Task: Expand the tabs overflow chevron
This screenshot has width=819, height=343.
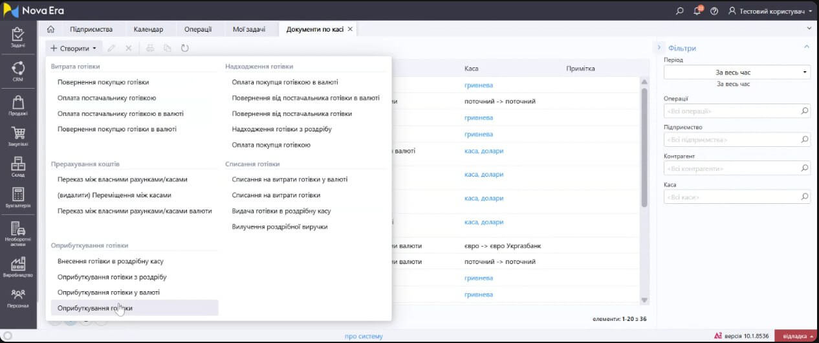Action: [x=809, y=28]
